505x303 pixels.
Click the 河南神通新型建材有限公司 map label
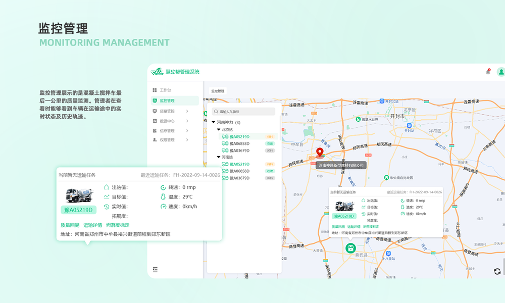click(341, 165)
